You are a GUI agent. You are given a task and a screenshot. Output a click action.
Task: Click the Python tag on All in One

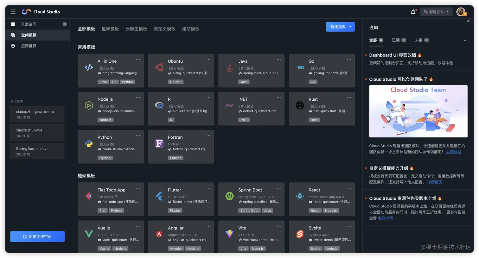pyautogui.click(x=127, y=82)
